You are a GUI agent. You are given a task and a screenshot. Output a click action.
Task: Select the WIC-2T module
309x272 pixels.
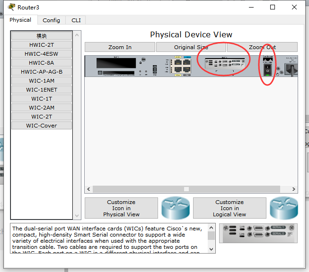click(x=42, y=117)
